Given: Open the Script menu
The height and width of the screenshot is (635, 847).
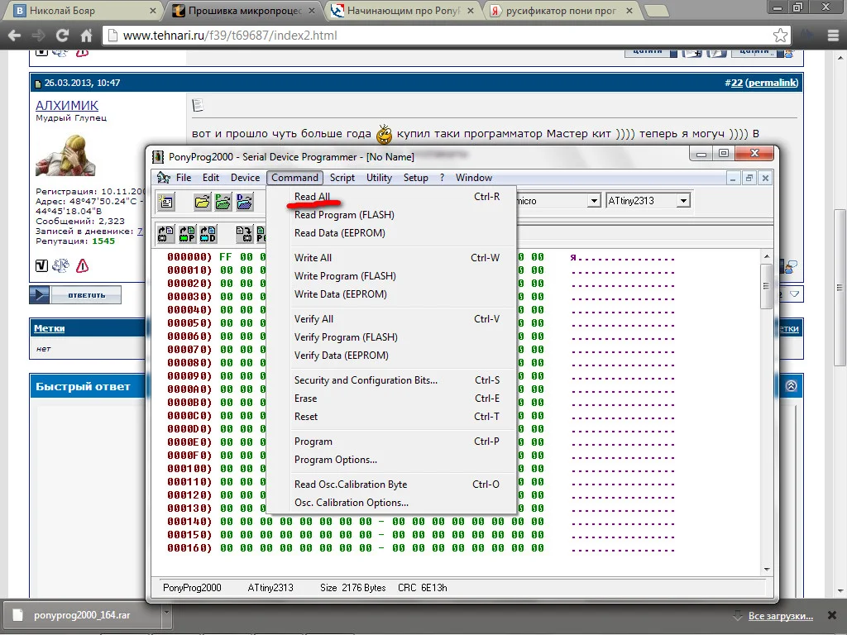Looking at the screenshot, I should [342, 178].
